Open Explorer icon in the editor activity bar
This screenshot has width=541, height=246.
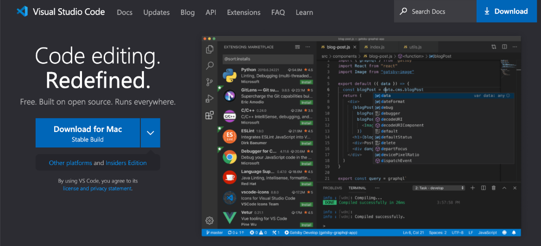pos(209,50)
